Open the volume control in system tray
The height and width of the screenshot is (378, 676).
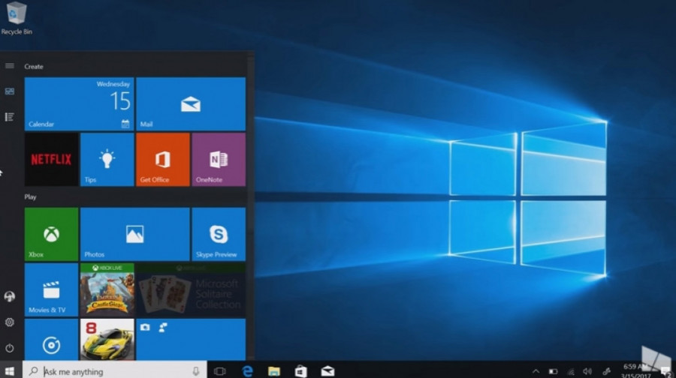point(587,371)
